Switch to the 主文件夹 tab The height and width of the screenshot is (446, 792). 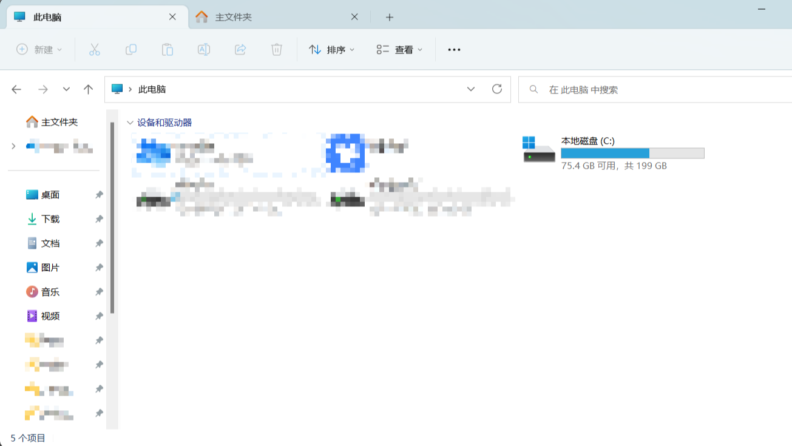279,17
